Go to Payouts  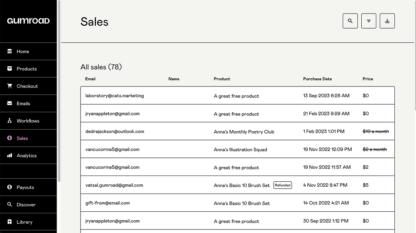(x=29, y=187)
